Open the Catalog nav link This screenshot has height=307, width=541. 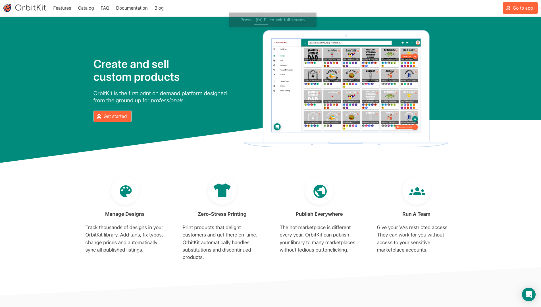tap(86, 8)
